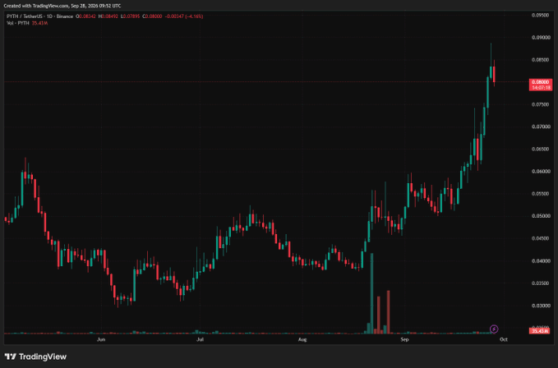This screenshot has height=368, width=558.
Task: Click the change value −0.00347 (−4.16%)
Action: click(184, 16)
